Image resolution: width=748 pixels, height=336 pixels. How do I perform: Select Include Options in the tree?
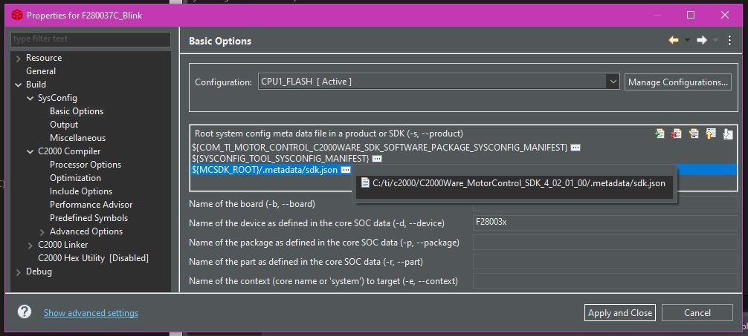81,191
